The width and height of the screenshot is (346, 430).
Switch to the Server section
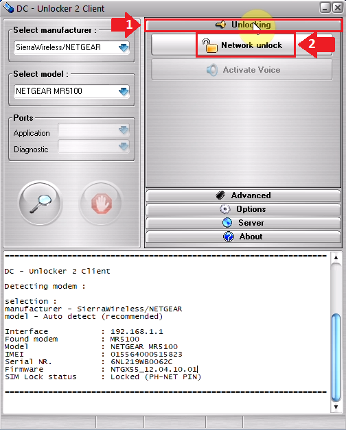243,223
